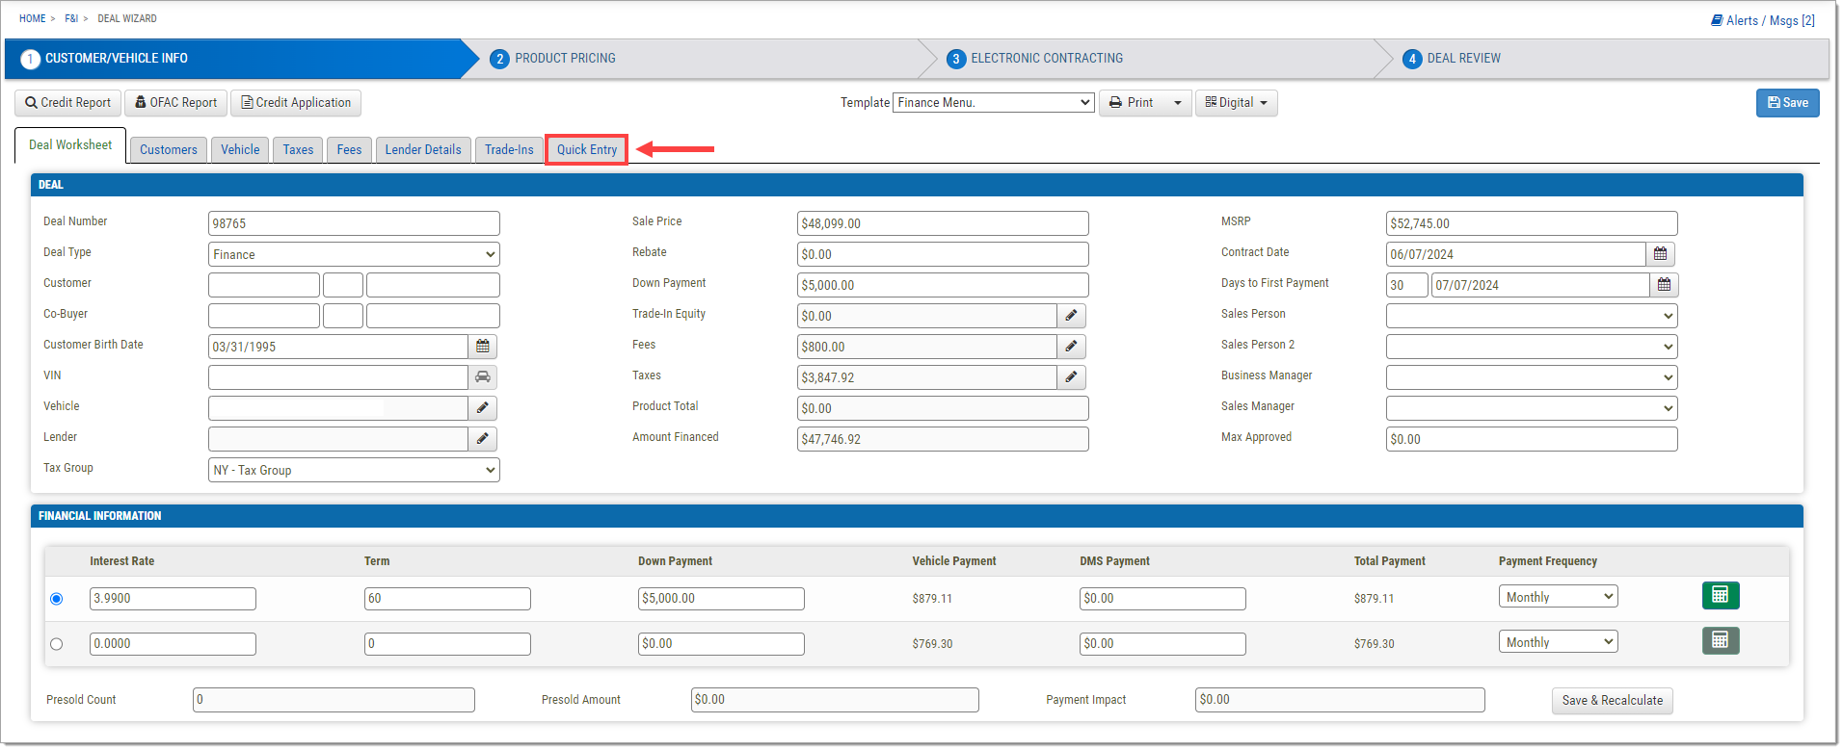Viewport: 1843px width, 750px height.
Task: Open the Tax Group dropdown
Action: pyautogui.click(x=354, y=470)
